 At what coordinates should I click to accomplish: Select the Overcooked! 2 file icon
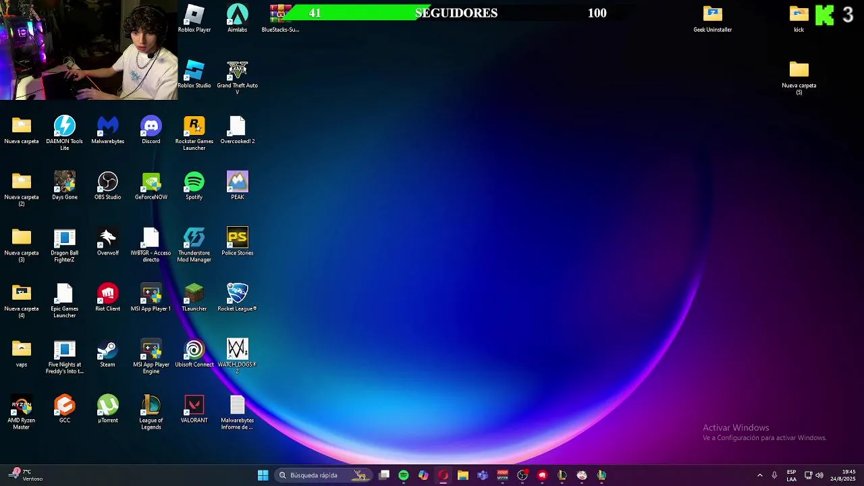point(237,130)
